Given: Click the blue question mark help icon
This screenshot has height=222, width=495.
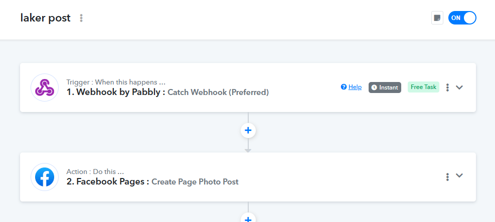Looking at the screenshot, I should 344,87.
